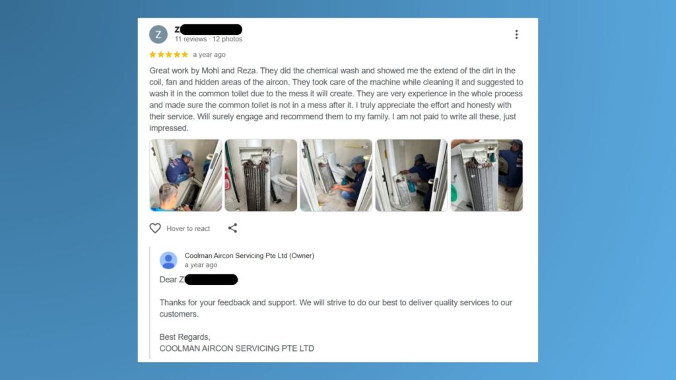Open the reviewer's gray "Z" avatar
This screenshot has width=676, height=380.
point(158,34)
